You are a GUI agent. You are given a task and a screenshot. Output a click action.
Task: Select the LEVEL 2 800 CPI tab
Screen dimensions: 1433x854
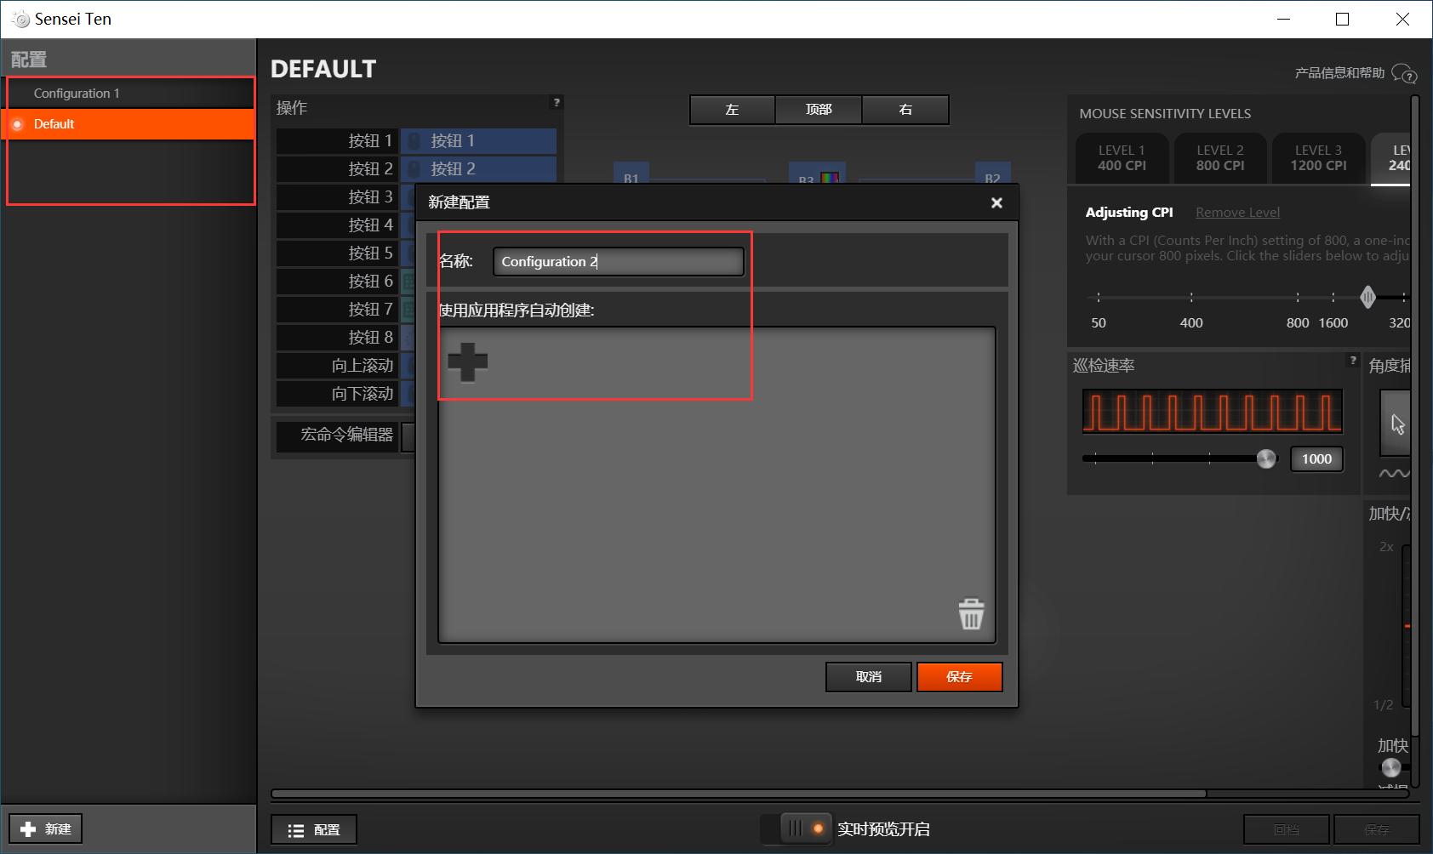(1220, 158)
